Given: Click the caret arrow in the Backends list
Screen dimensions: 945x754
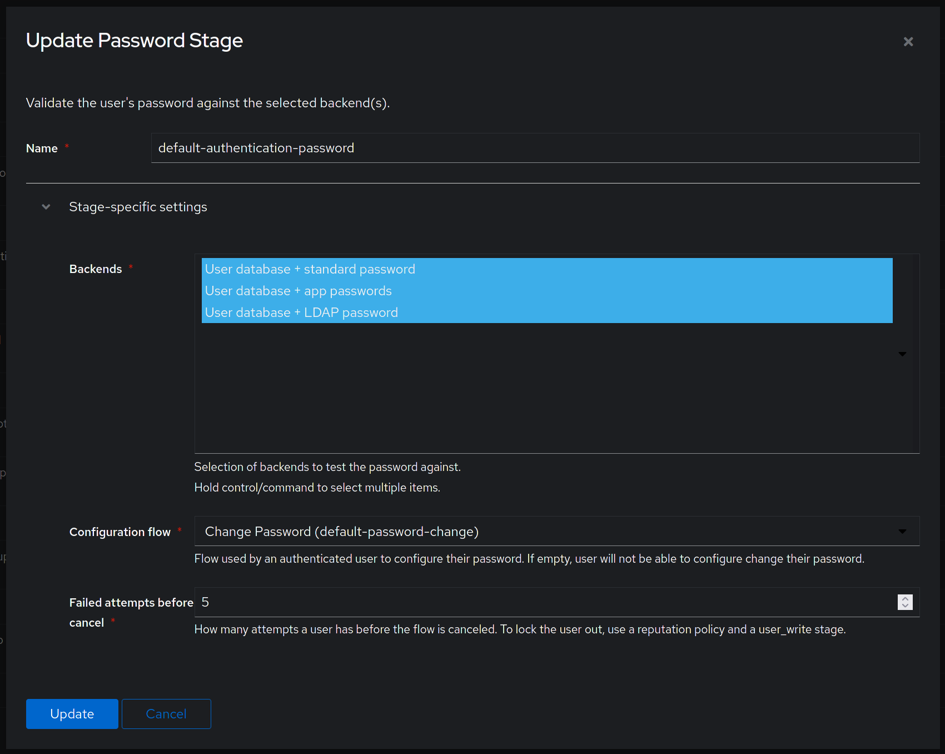Looking at the screenshot, I should [902, 354].
